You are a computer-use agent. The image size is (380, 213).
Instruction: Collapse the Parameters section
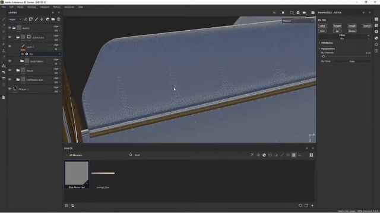(x=328, y=49)
